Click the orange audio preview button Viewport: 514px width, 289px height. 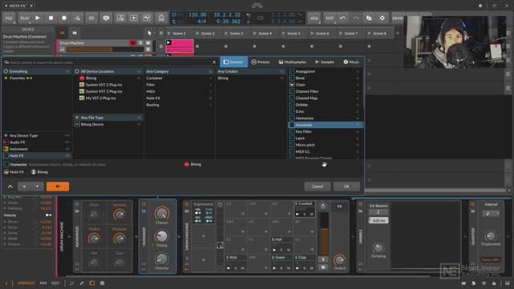click(x=58, y=187)
